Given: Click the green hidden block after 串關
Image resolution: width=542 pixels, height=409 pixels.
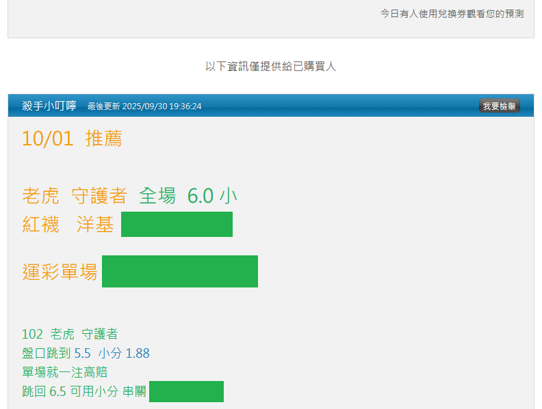Looking at the screenshot, I should (x=186, y=392).
